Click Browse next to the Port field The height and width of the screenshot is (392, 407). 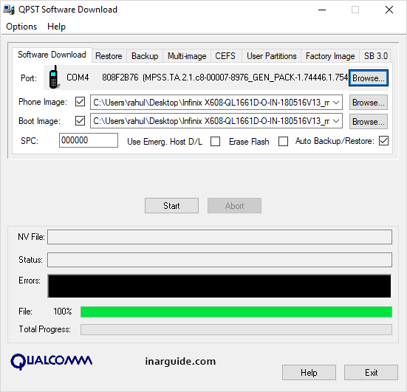pyautogui.click(x=369, y=78)
